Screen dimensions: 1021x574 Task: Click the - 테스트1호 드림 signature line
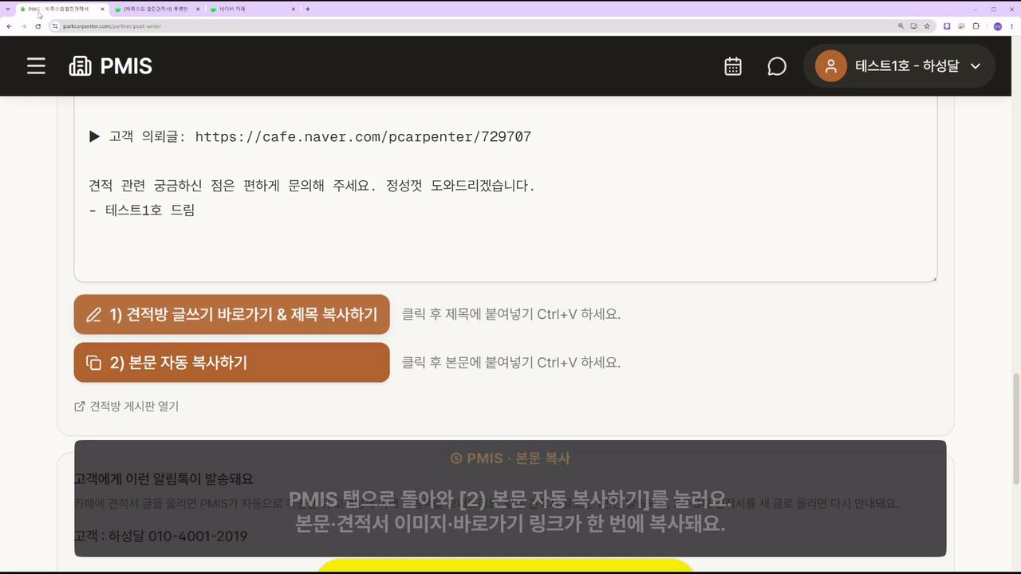pos(142,210)
